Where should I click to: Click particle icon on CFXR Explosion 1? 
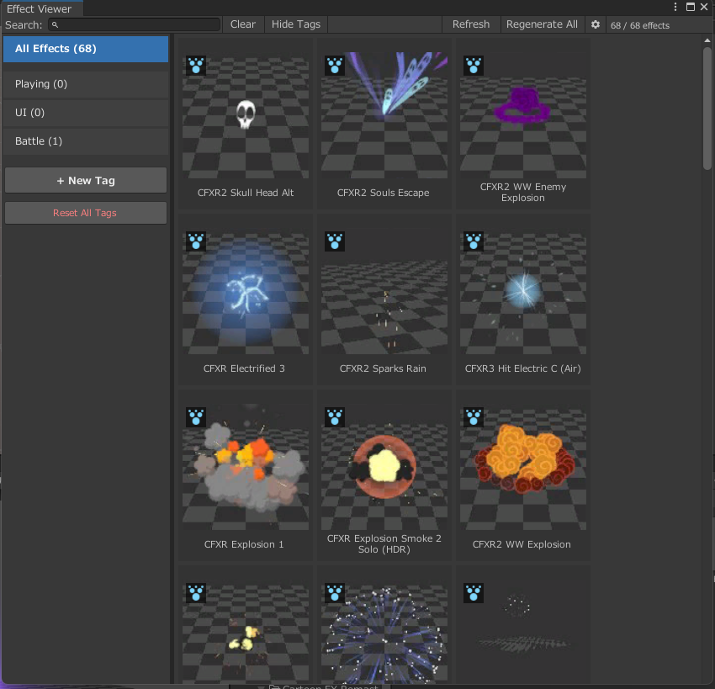(196, 418)
